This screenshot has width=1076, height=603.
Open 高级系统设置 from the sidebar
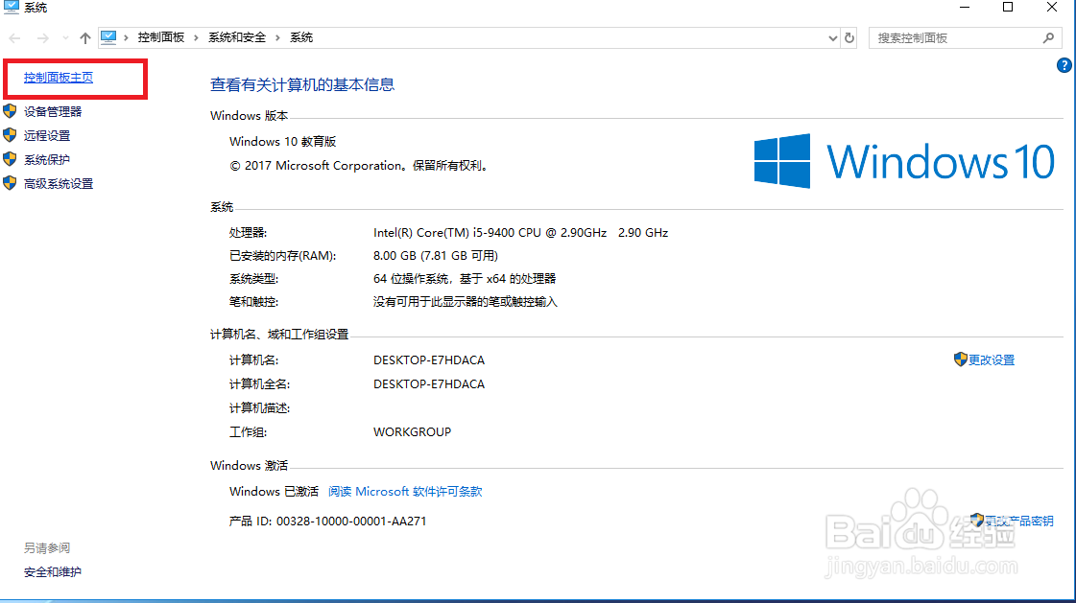(x=59, y=184)
